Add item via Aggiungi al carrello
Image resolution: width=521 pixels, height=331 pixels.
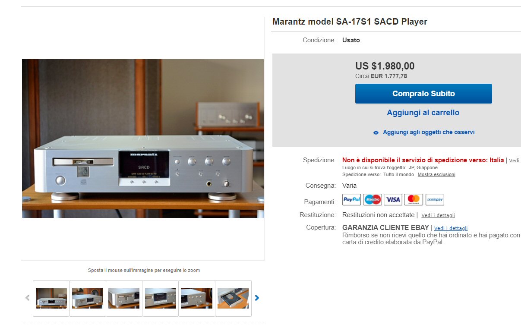pyautogui.click(x=423, y=113)
